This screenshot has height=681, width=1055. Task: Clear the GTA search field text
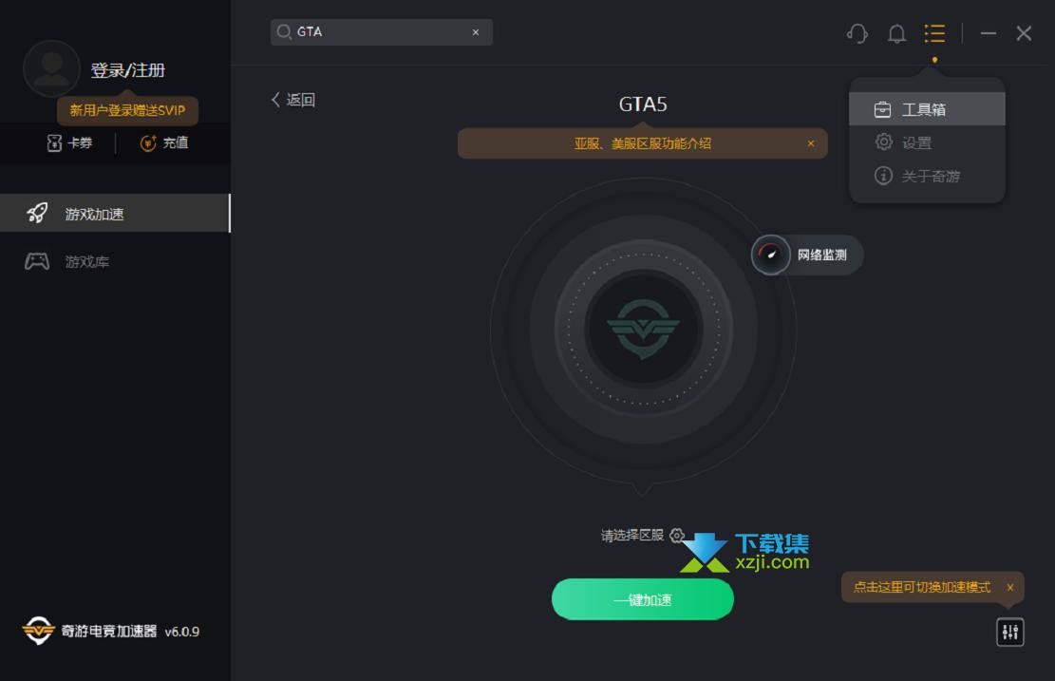476,32
